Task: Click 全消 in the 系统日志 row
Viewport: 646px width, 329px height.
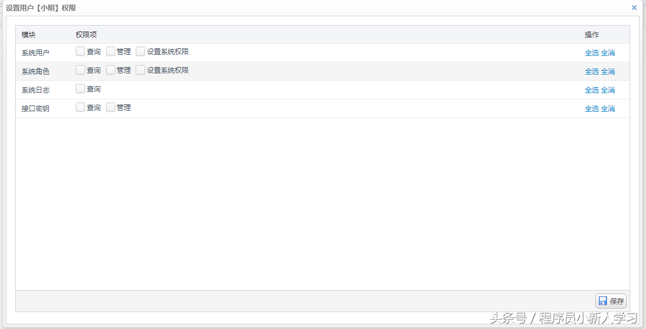Action: (608, 90)
